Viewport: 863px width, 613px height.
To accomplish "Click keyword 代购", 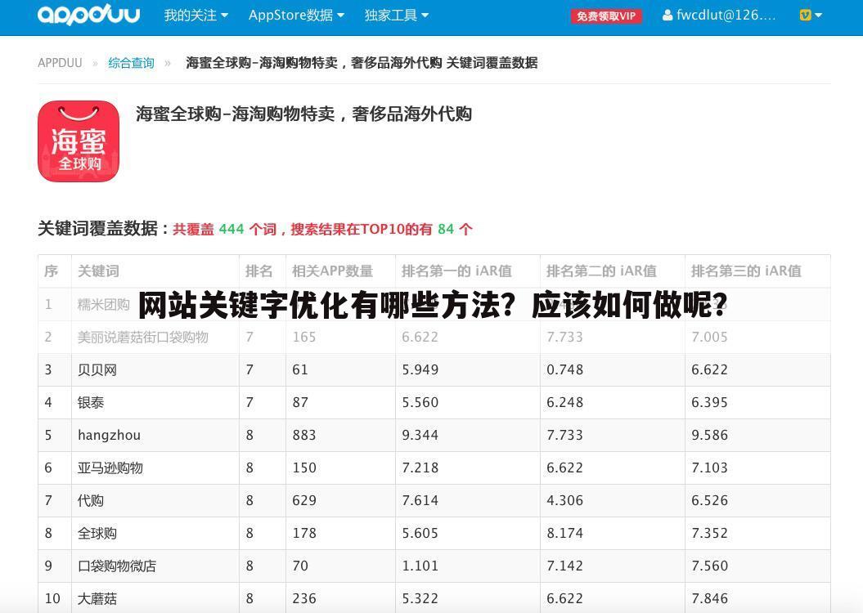I will (x=90, y=501).
